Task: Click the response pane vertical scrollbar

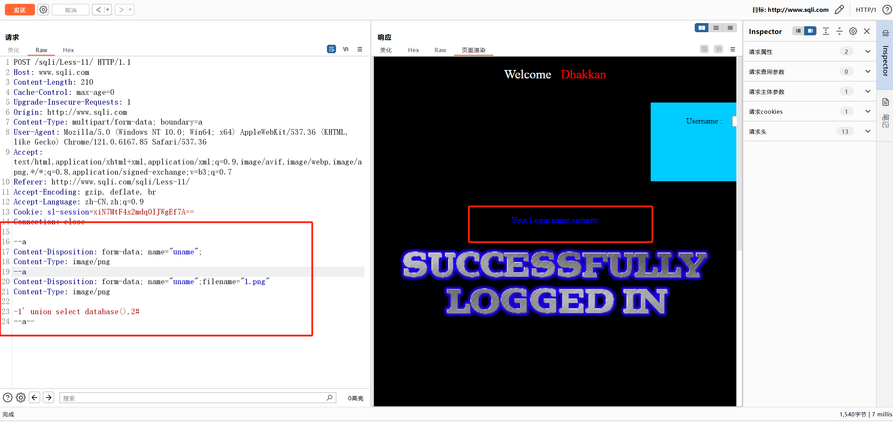Action: [x=739, y=154]
